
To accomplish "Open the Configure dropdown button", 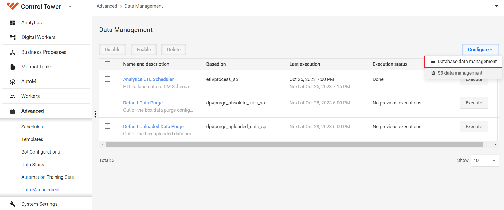I will (x=480, y=50).
